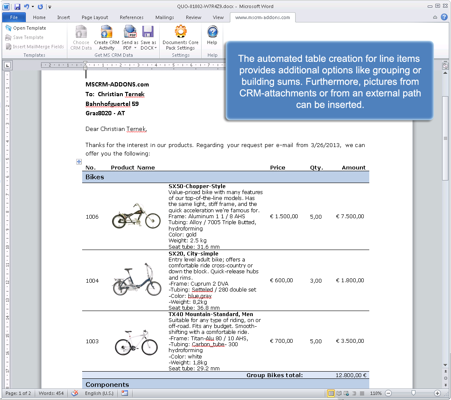The height and width of the screenshot is (400, 451).
Task: Select the www.mscrm-addons.com tab
Action: (263, 17)
